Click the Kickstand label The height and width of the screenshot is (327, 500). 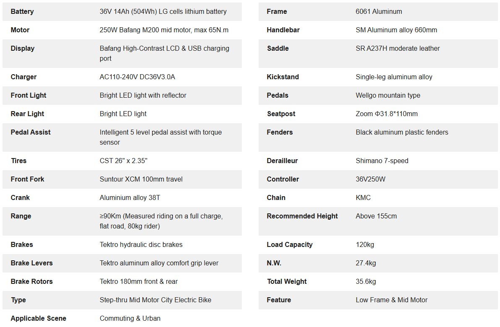(x=283, y=77)
